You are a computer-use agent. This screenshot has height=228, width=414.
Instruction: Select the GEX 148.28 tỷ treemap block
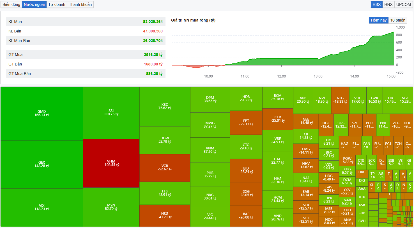click(x=42, y=164)
